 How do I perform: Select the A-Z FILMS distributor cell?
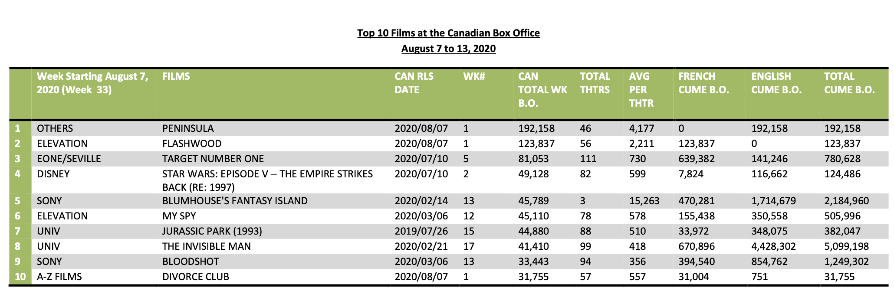point(59,277)
